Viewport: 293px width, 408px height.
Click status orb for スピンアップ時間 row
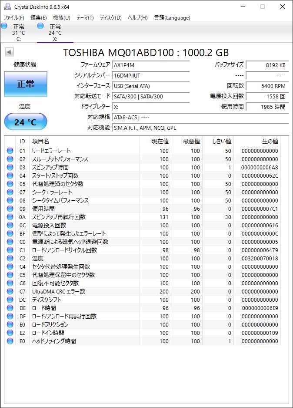click(x=10, y=167)
